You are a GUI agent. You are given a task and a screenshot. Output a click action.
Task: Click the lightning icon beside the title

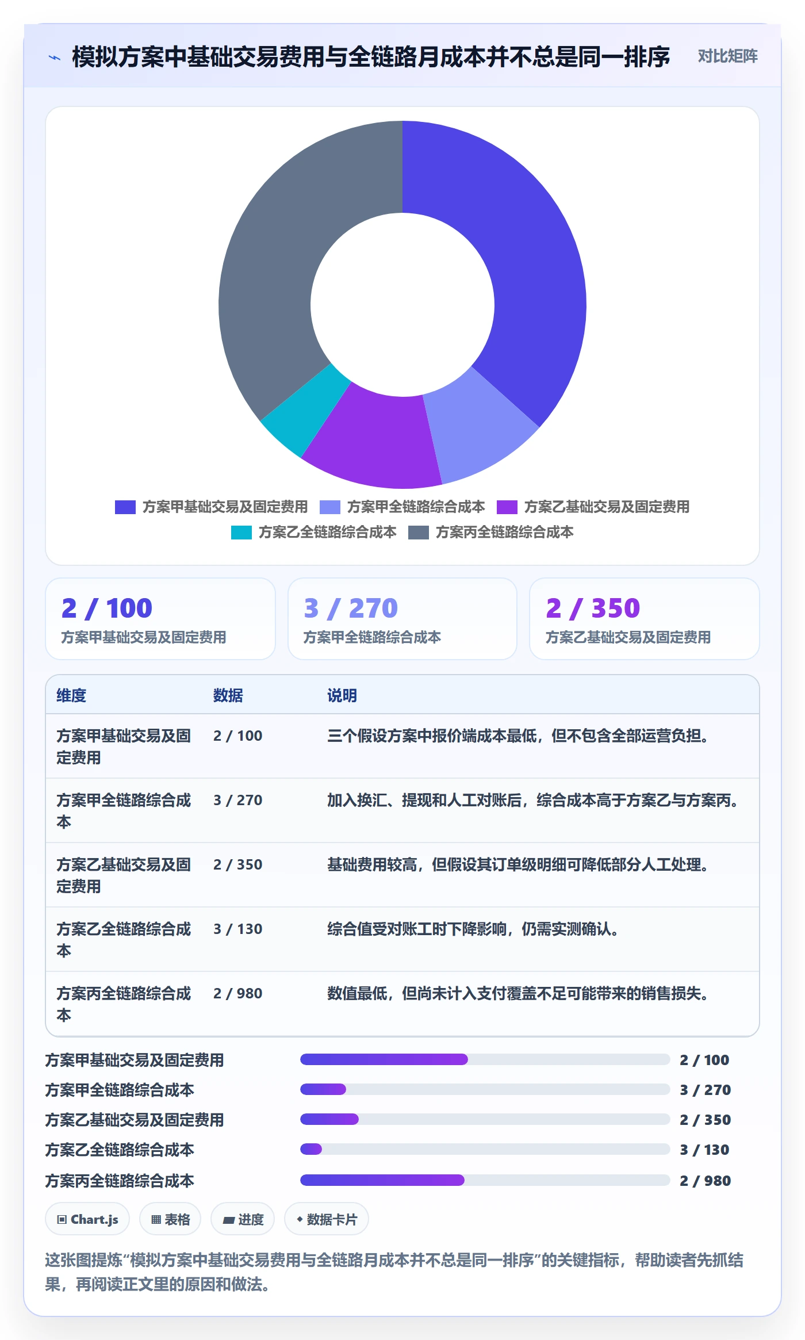coord(55,57)
